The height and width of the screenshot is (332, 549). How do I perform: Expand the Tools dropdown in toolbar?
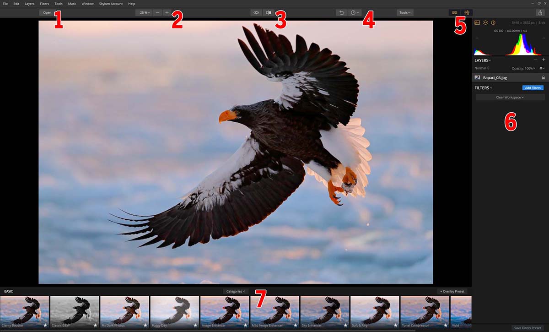[405, 13]
